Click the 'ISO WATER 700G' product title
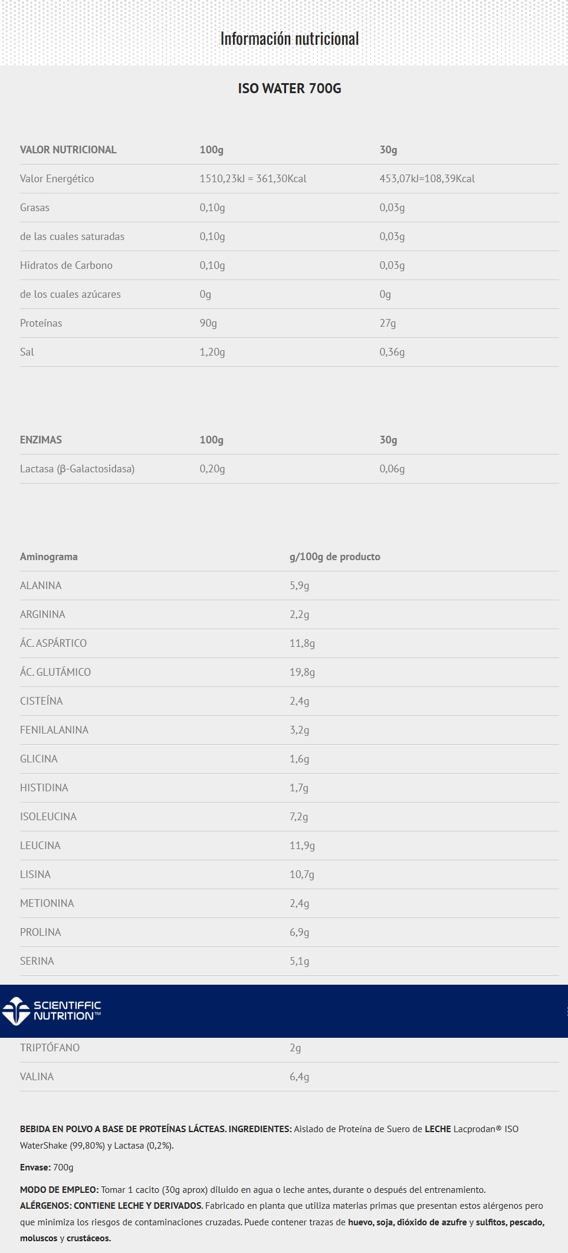Viewport: 568px width, 1253px height. click(x=290, y=88)
